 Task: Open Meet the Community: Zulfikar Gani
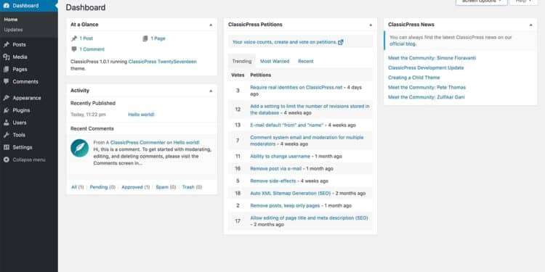(426, 97)
